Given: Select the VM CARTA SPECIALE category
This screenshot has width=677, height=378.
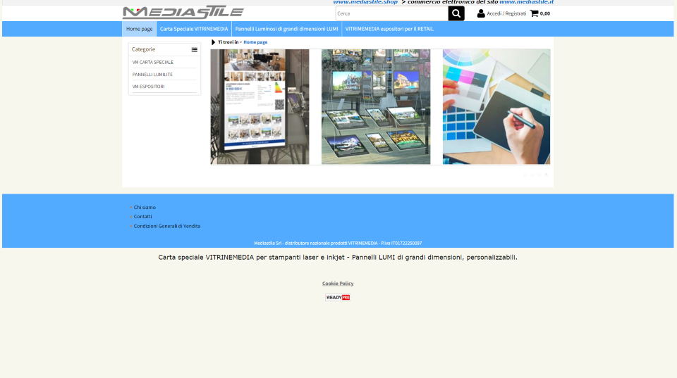Looking at the screenshot, I should click(153, 62).
